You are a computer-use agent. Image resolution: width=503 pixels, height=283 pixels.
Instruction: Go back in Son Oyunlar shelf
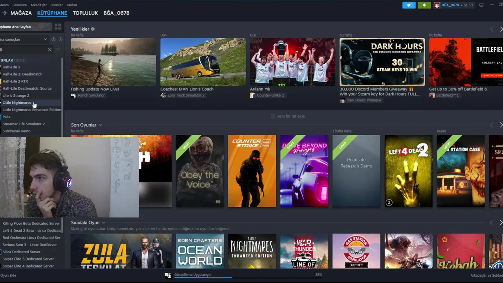point(491,125)
